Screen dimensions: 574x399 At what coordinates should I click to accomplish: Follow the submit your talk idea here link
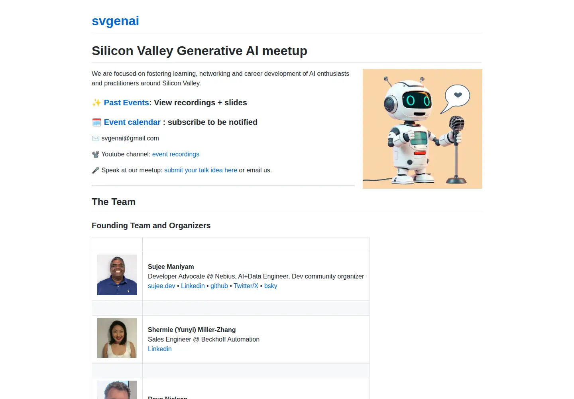coord(201,170)
